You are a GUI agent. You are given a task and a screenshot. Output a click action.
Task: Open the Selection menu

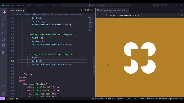pos(20,5)
